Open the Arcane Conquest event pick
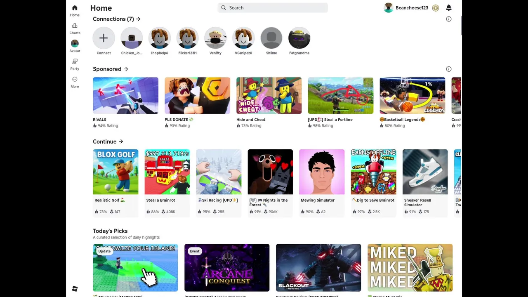Image resolution: width=528 pixels, height=297 pixels. tap(227, 268)
